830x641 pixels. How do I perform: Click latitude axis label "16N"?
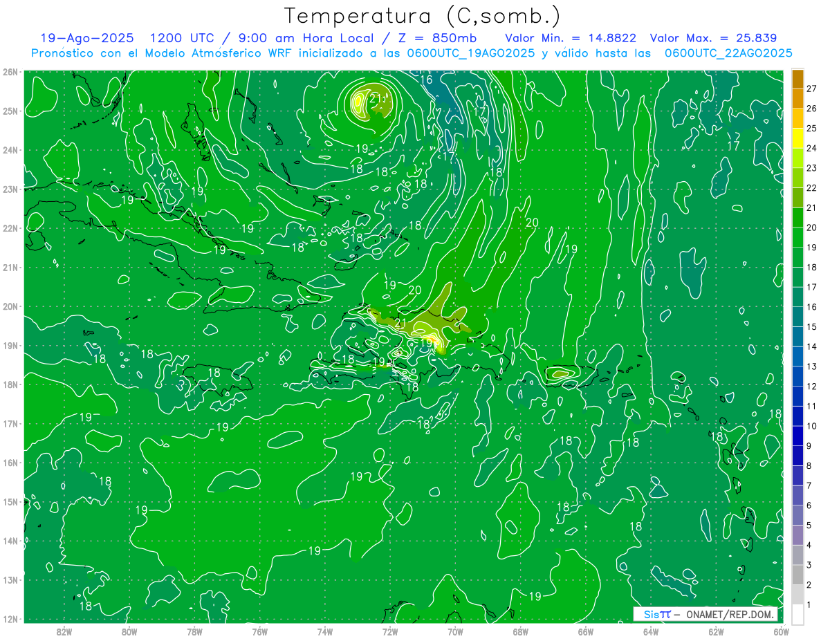[x=10, y=463]
